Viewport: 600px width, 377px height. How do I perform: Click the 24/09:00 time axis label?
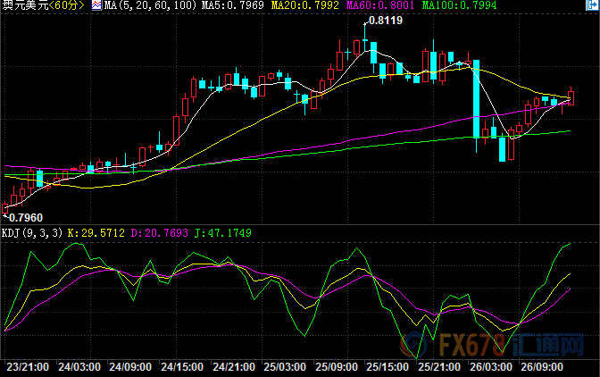pyautogui.click(x=130, y=367)
